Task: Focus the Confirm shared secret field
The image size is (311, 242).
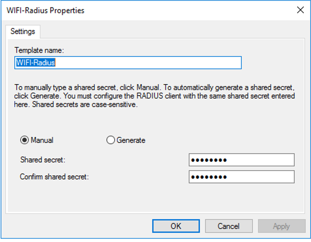Action: tap(241, 177)
